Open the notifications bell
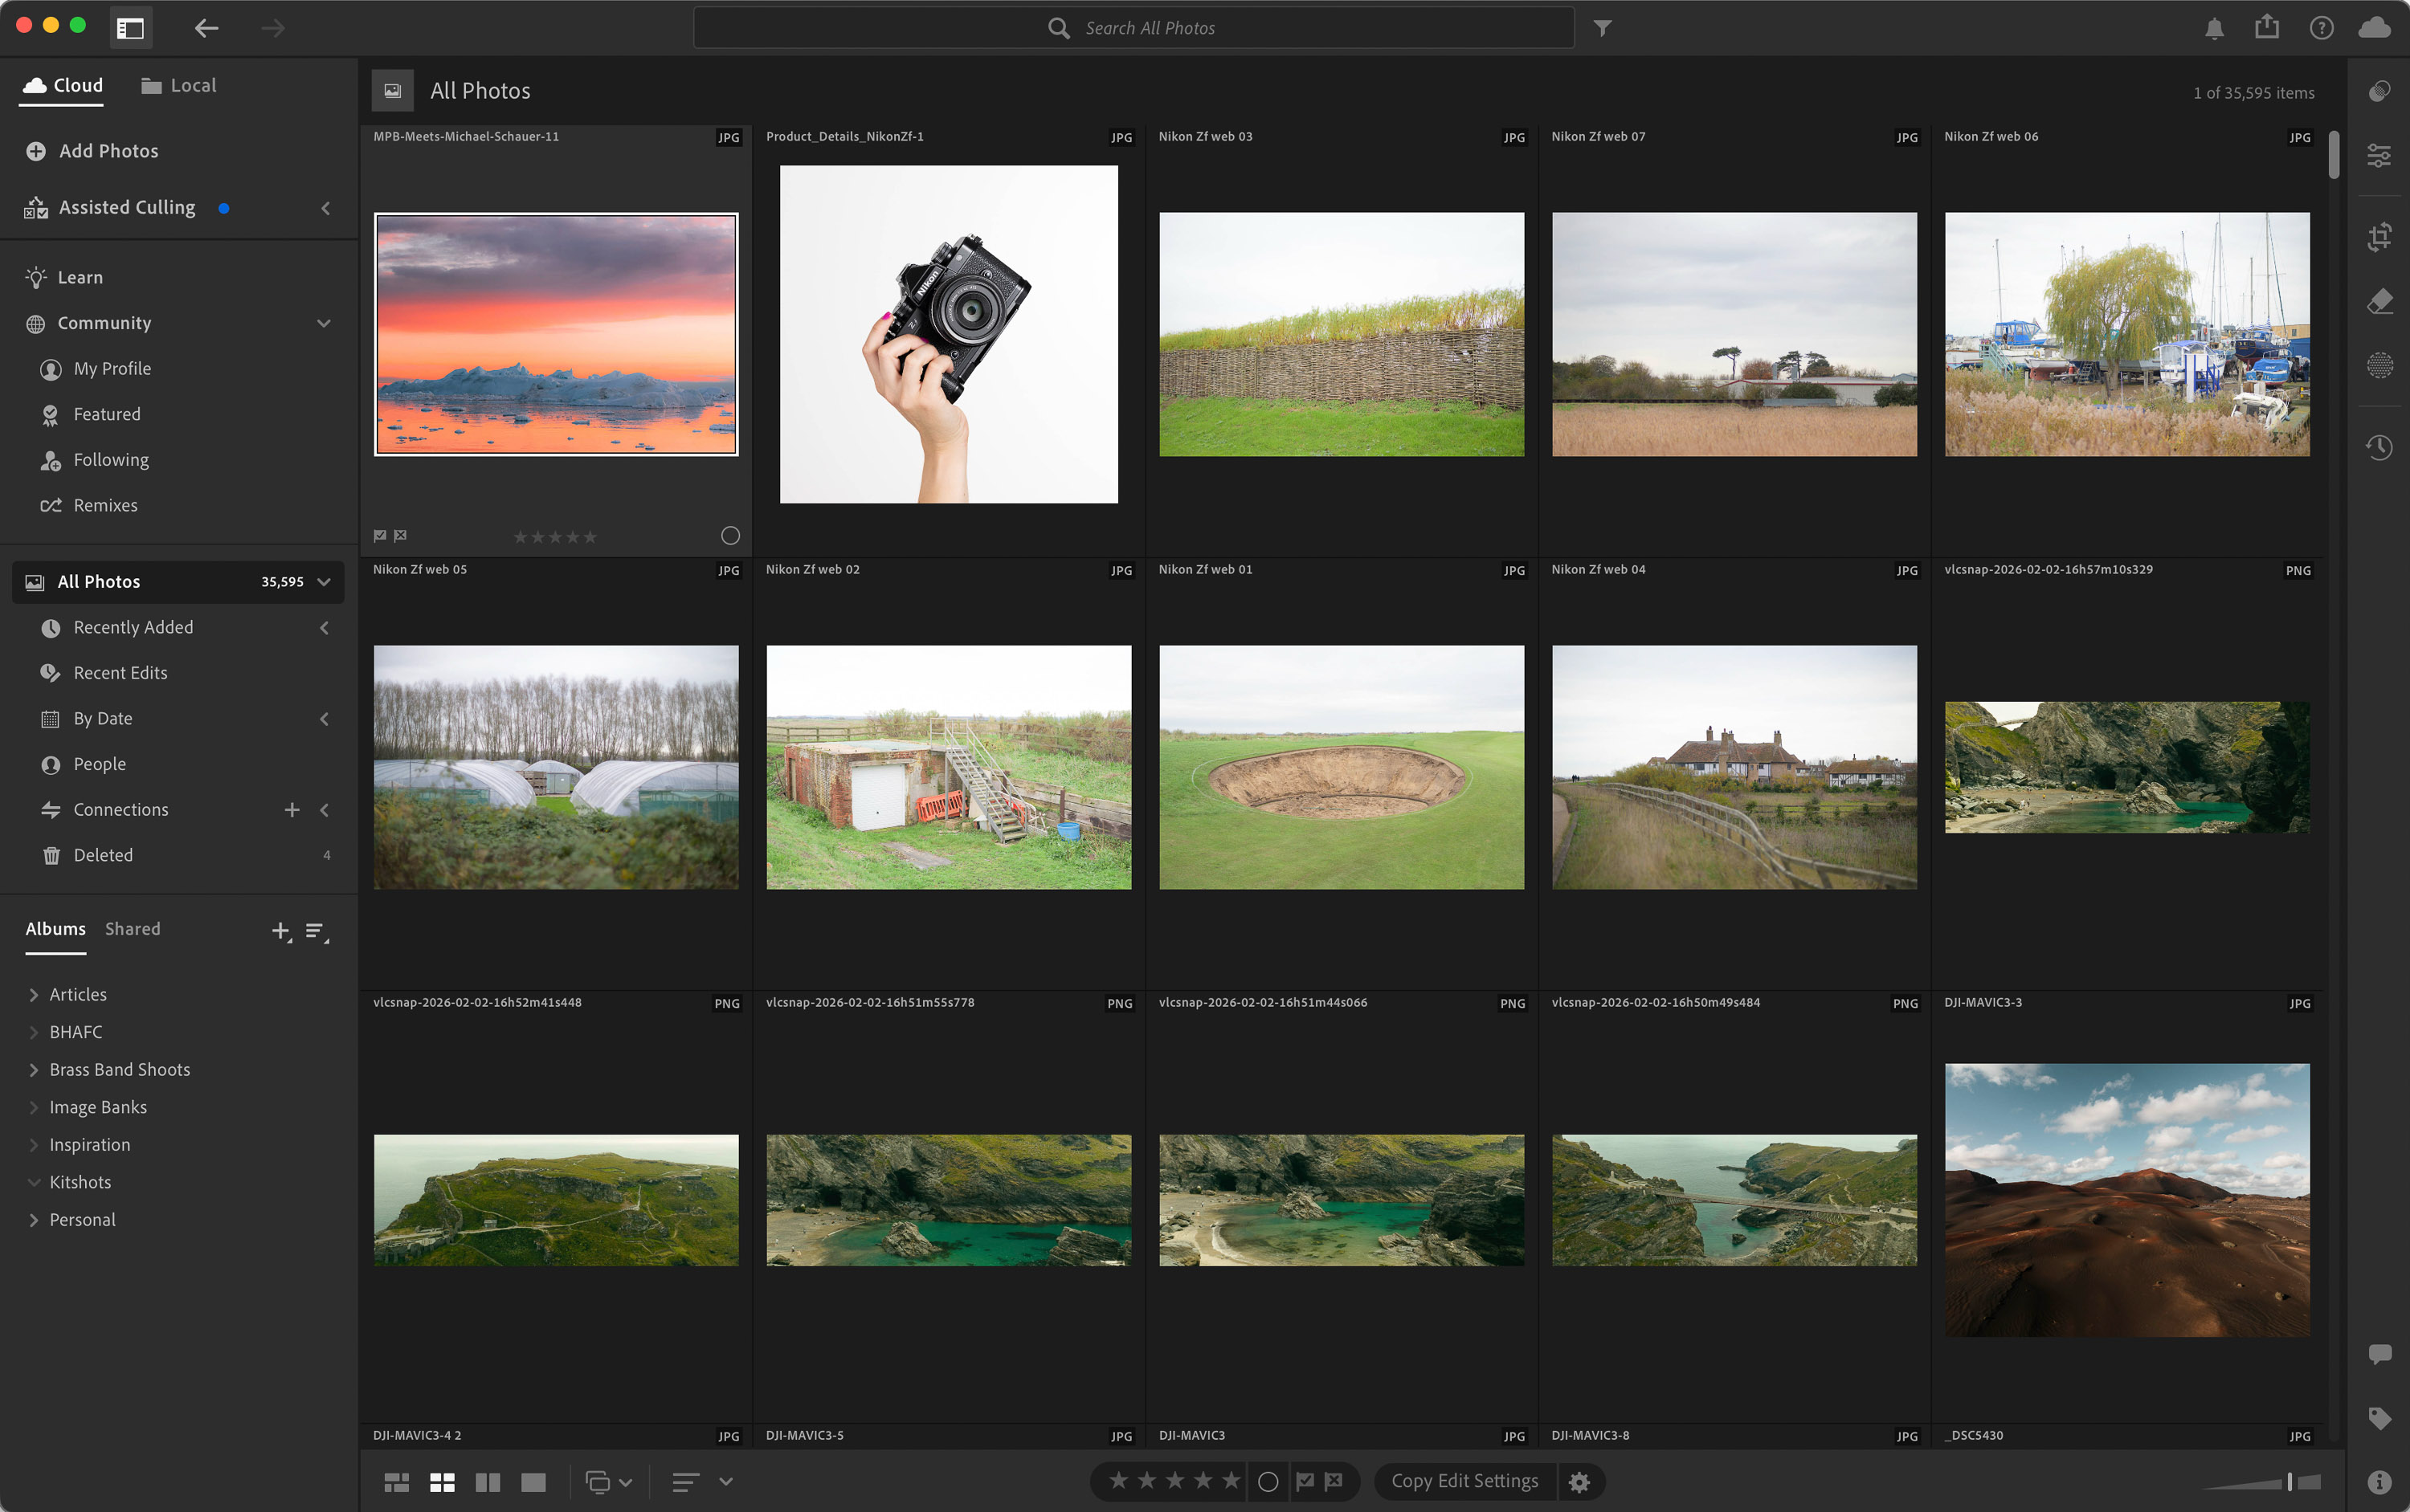Screen dimensions: 2410x1512 pos(2214,28)
